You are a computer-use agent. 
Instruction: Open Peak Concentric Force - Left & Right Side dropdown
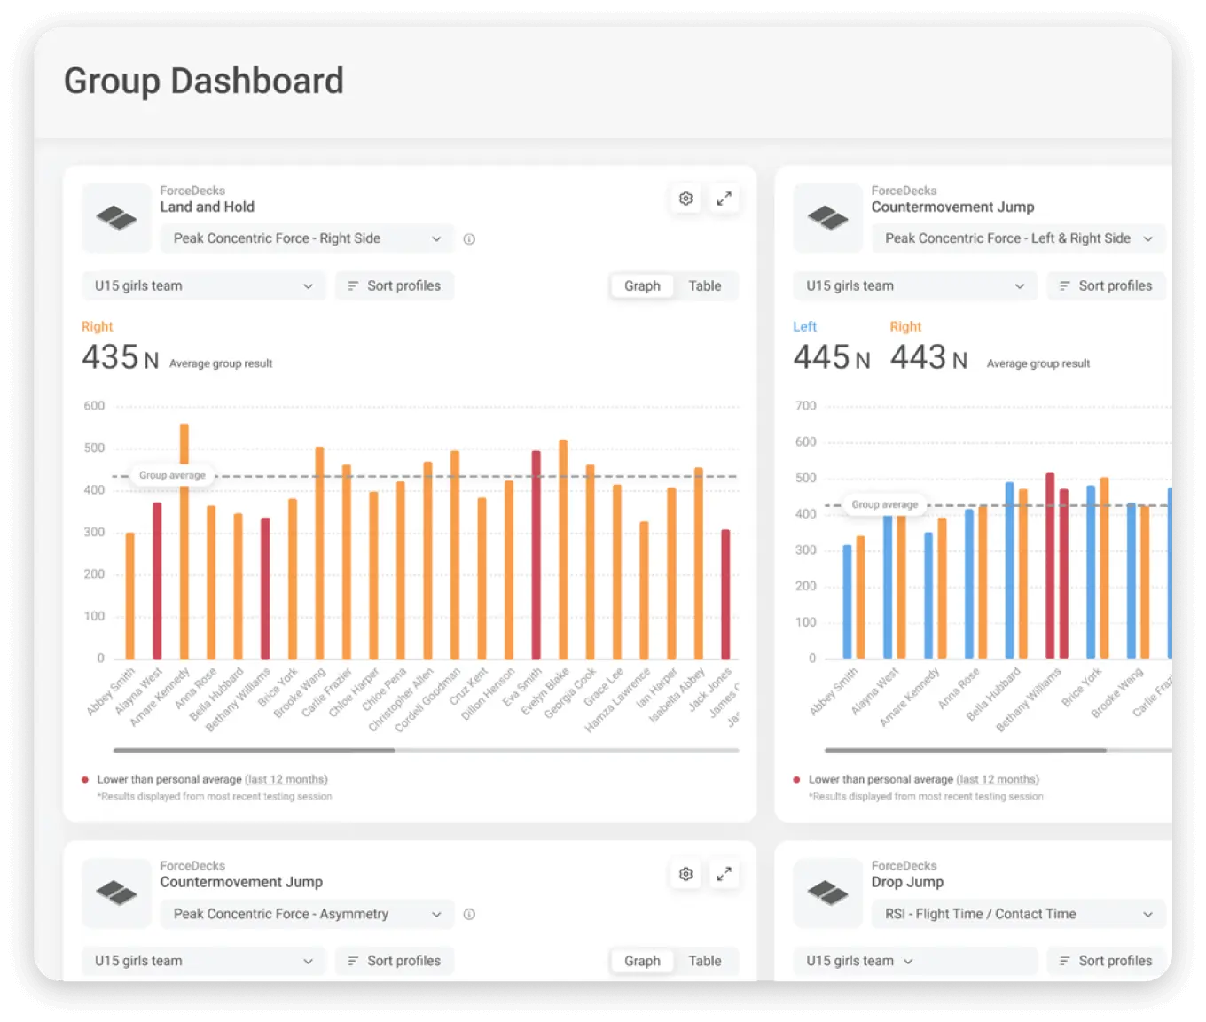point(1017,238)
